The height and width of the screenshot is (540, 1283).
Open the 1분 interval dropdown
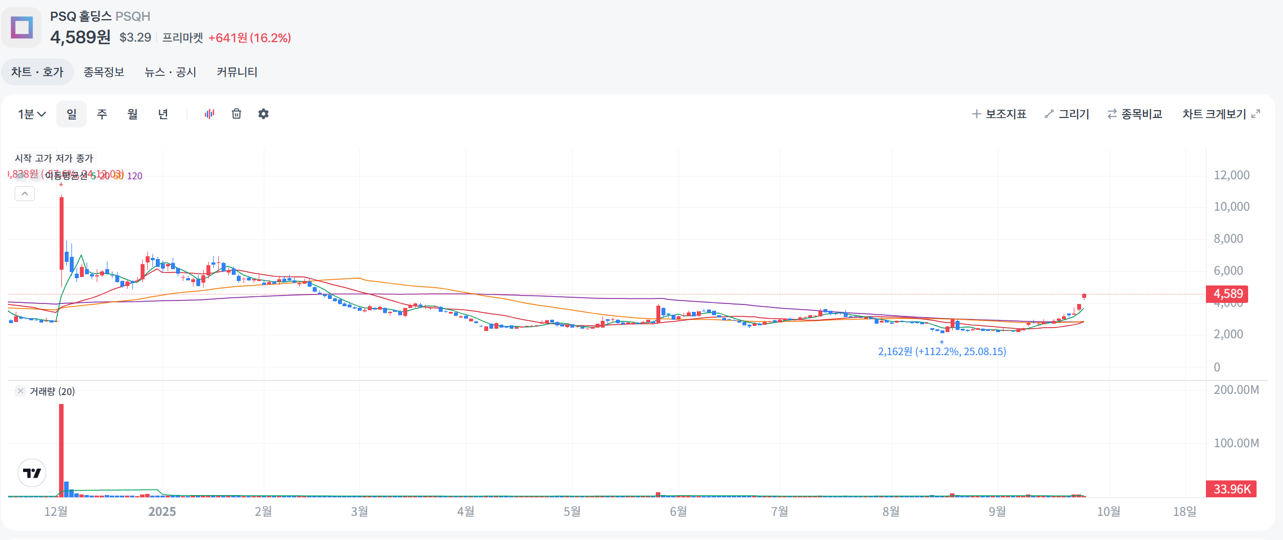click(x=31, y=114)
